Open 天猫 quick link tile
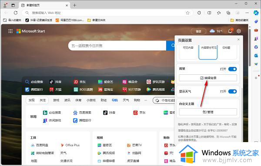The image size is (261, 166). [x=55, y=90]
